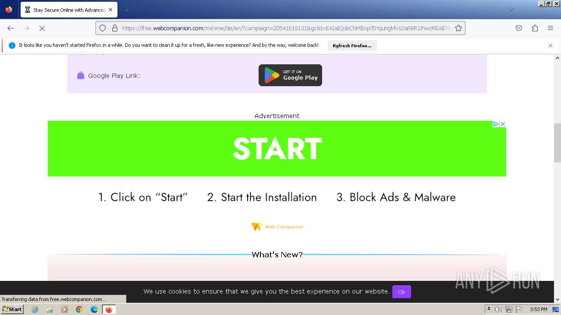Open Firefox extensions menu
Image resolution: width=561 pixels, height=315 pixels.
pyautogui.click(x=535, y=28)
